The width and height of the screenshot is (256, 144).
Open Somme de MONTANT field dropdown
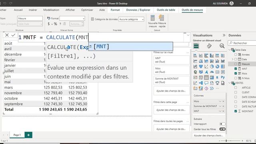tap(220, 106)
